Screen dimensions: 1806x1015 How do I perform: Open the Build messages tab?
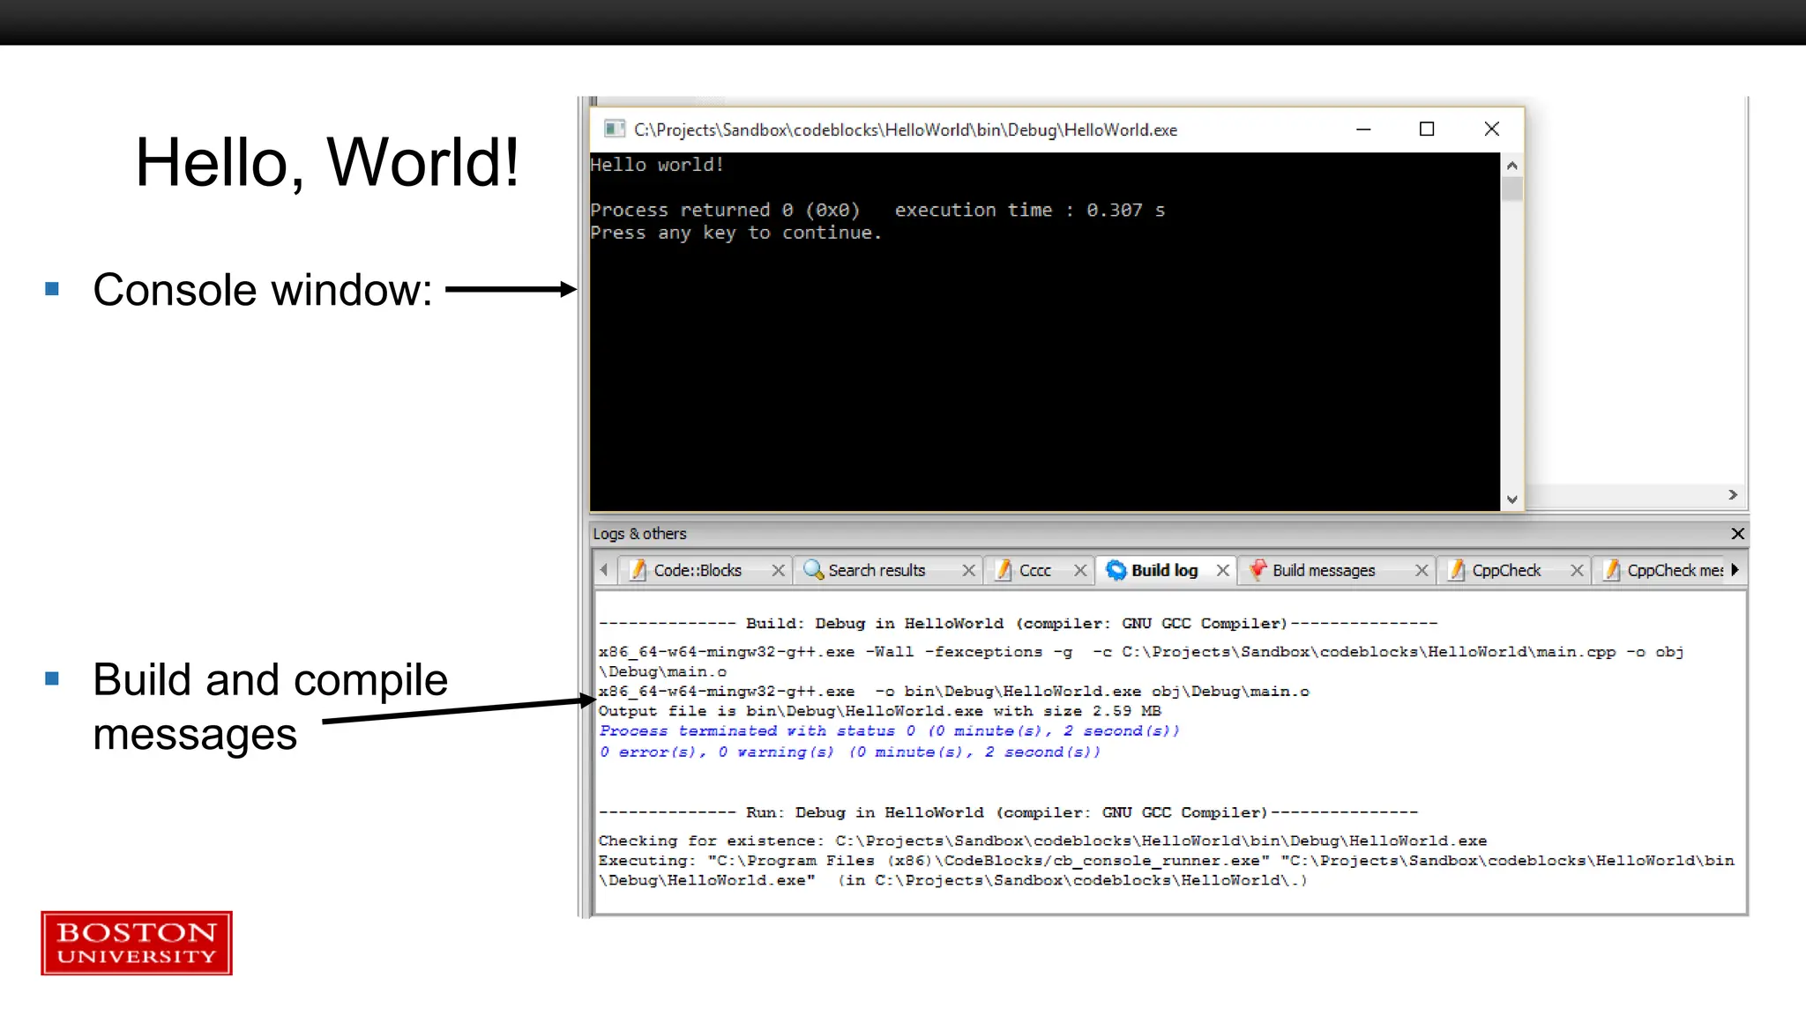(1323, 570)
